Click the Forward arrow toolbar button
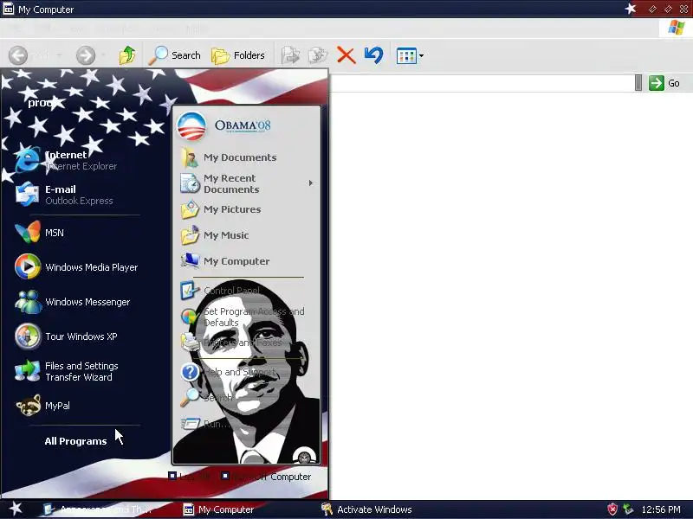The width and height of the screenshot is (693, 519). [85, 55]
